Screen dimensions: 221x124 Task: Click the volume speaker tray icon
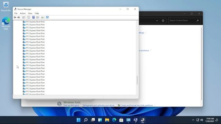tap(202, 120)
